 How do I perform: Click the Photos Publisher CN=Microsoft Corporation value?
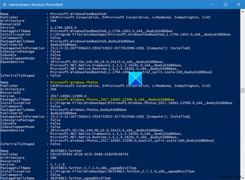[x=130, y=86]
